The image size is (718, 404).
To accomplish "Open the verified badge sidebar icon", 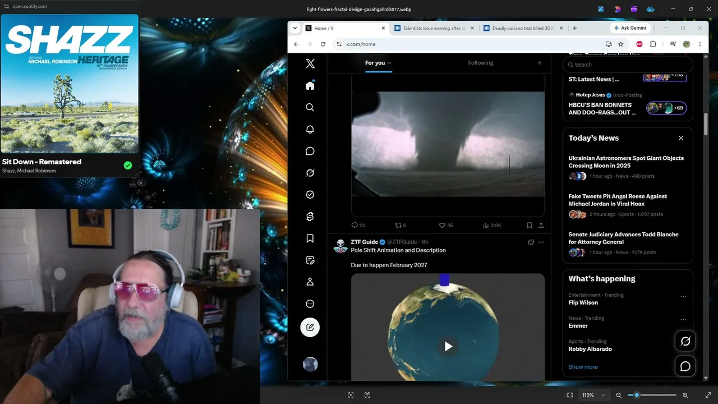I will [x=310, y=195].
